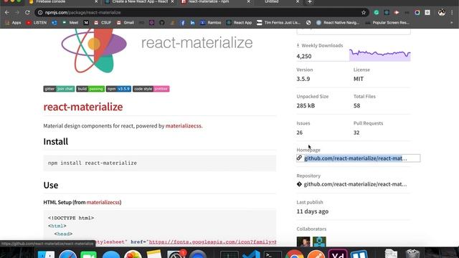This screenshot has width=459, height=258.
Task: Open the LISTEN YouTube bookmark
Action: point(37,22)
